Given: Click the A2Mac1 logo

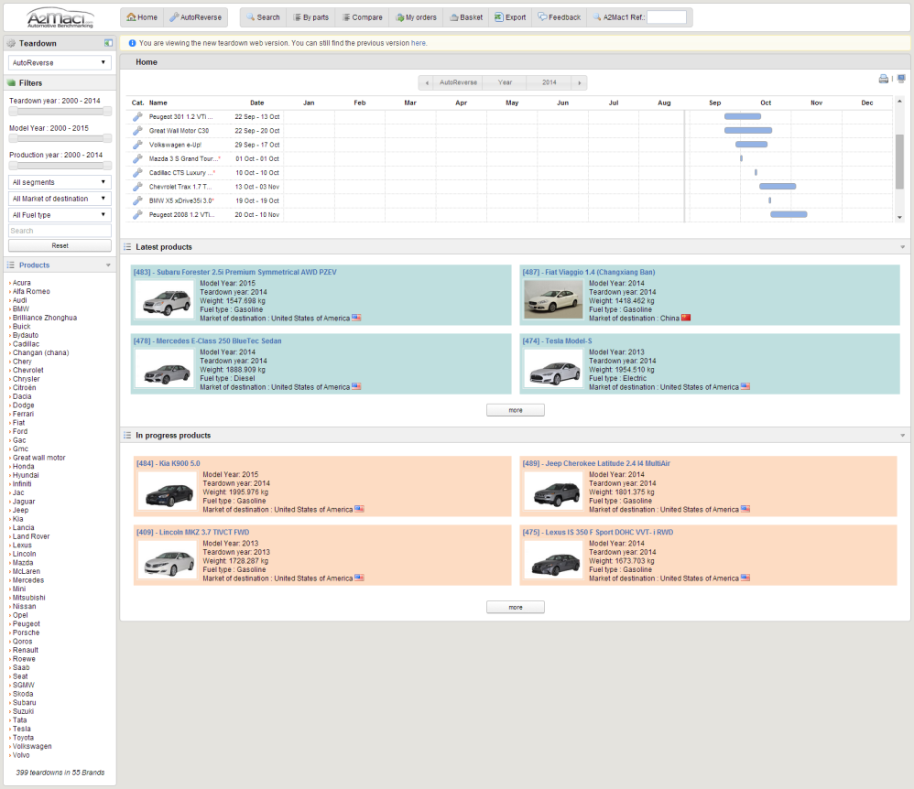Looking at the screenshot, I should [x=60, y=17].
